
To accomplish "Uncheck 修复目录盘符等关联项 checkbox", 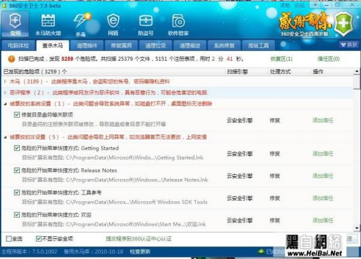I will 17,115.
